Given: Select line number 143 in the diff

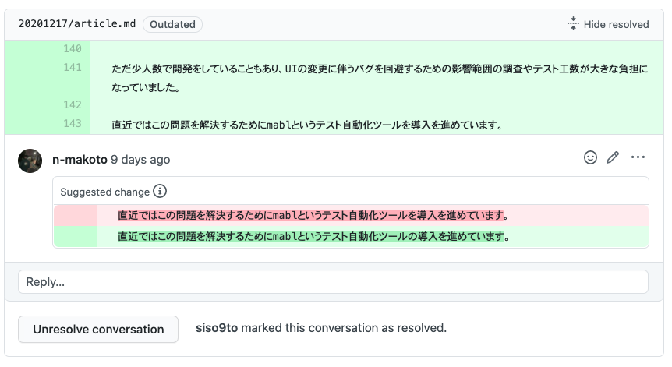Looking at the screenshot, I should [x=73, y=124].
